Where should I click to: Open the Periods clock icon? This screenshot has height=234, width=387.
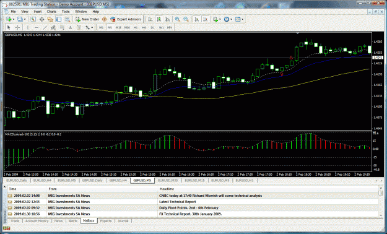click(x=227, y=19)
